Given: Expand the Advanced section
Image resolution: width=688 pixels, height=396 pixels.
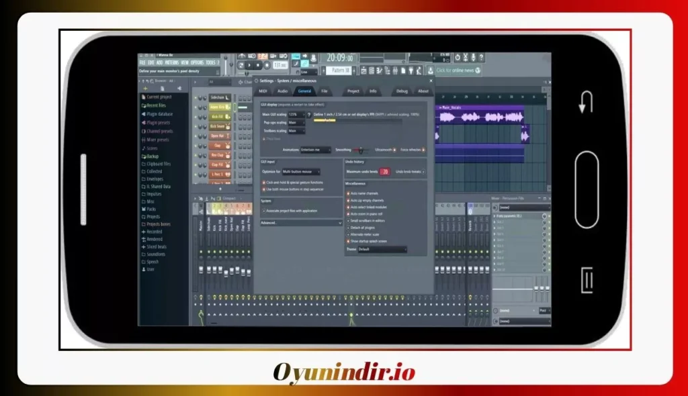Looking at the screenshot, I should tap(301, 223).
